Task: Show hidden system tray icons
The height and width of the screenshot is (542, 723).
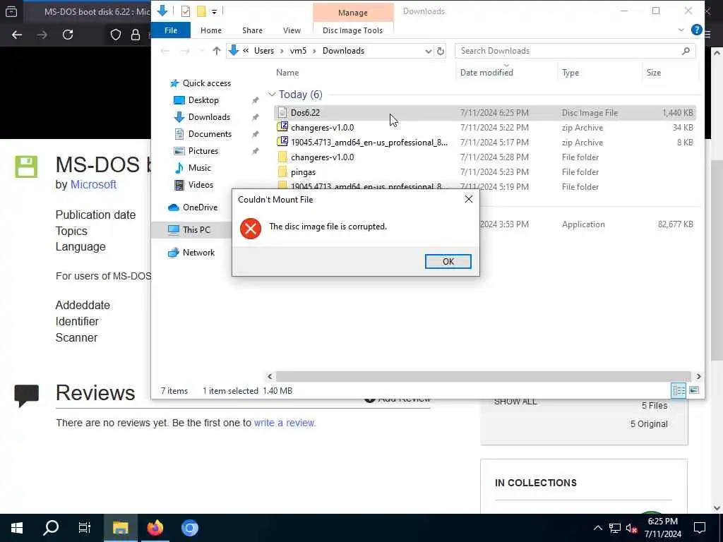Action: [597, 528]
